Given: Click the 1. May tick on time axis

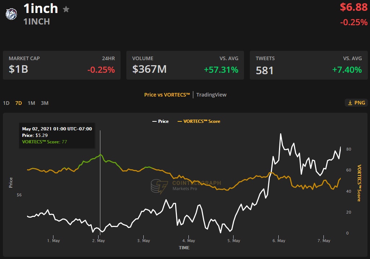Looking at the screenshot, I should coord(53,241).
